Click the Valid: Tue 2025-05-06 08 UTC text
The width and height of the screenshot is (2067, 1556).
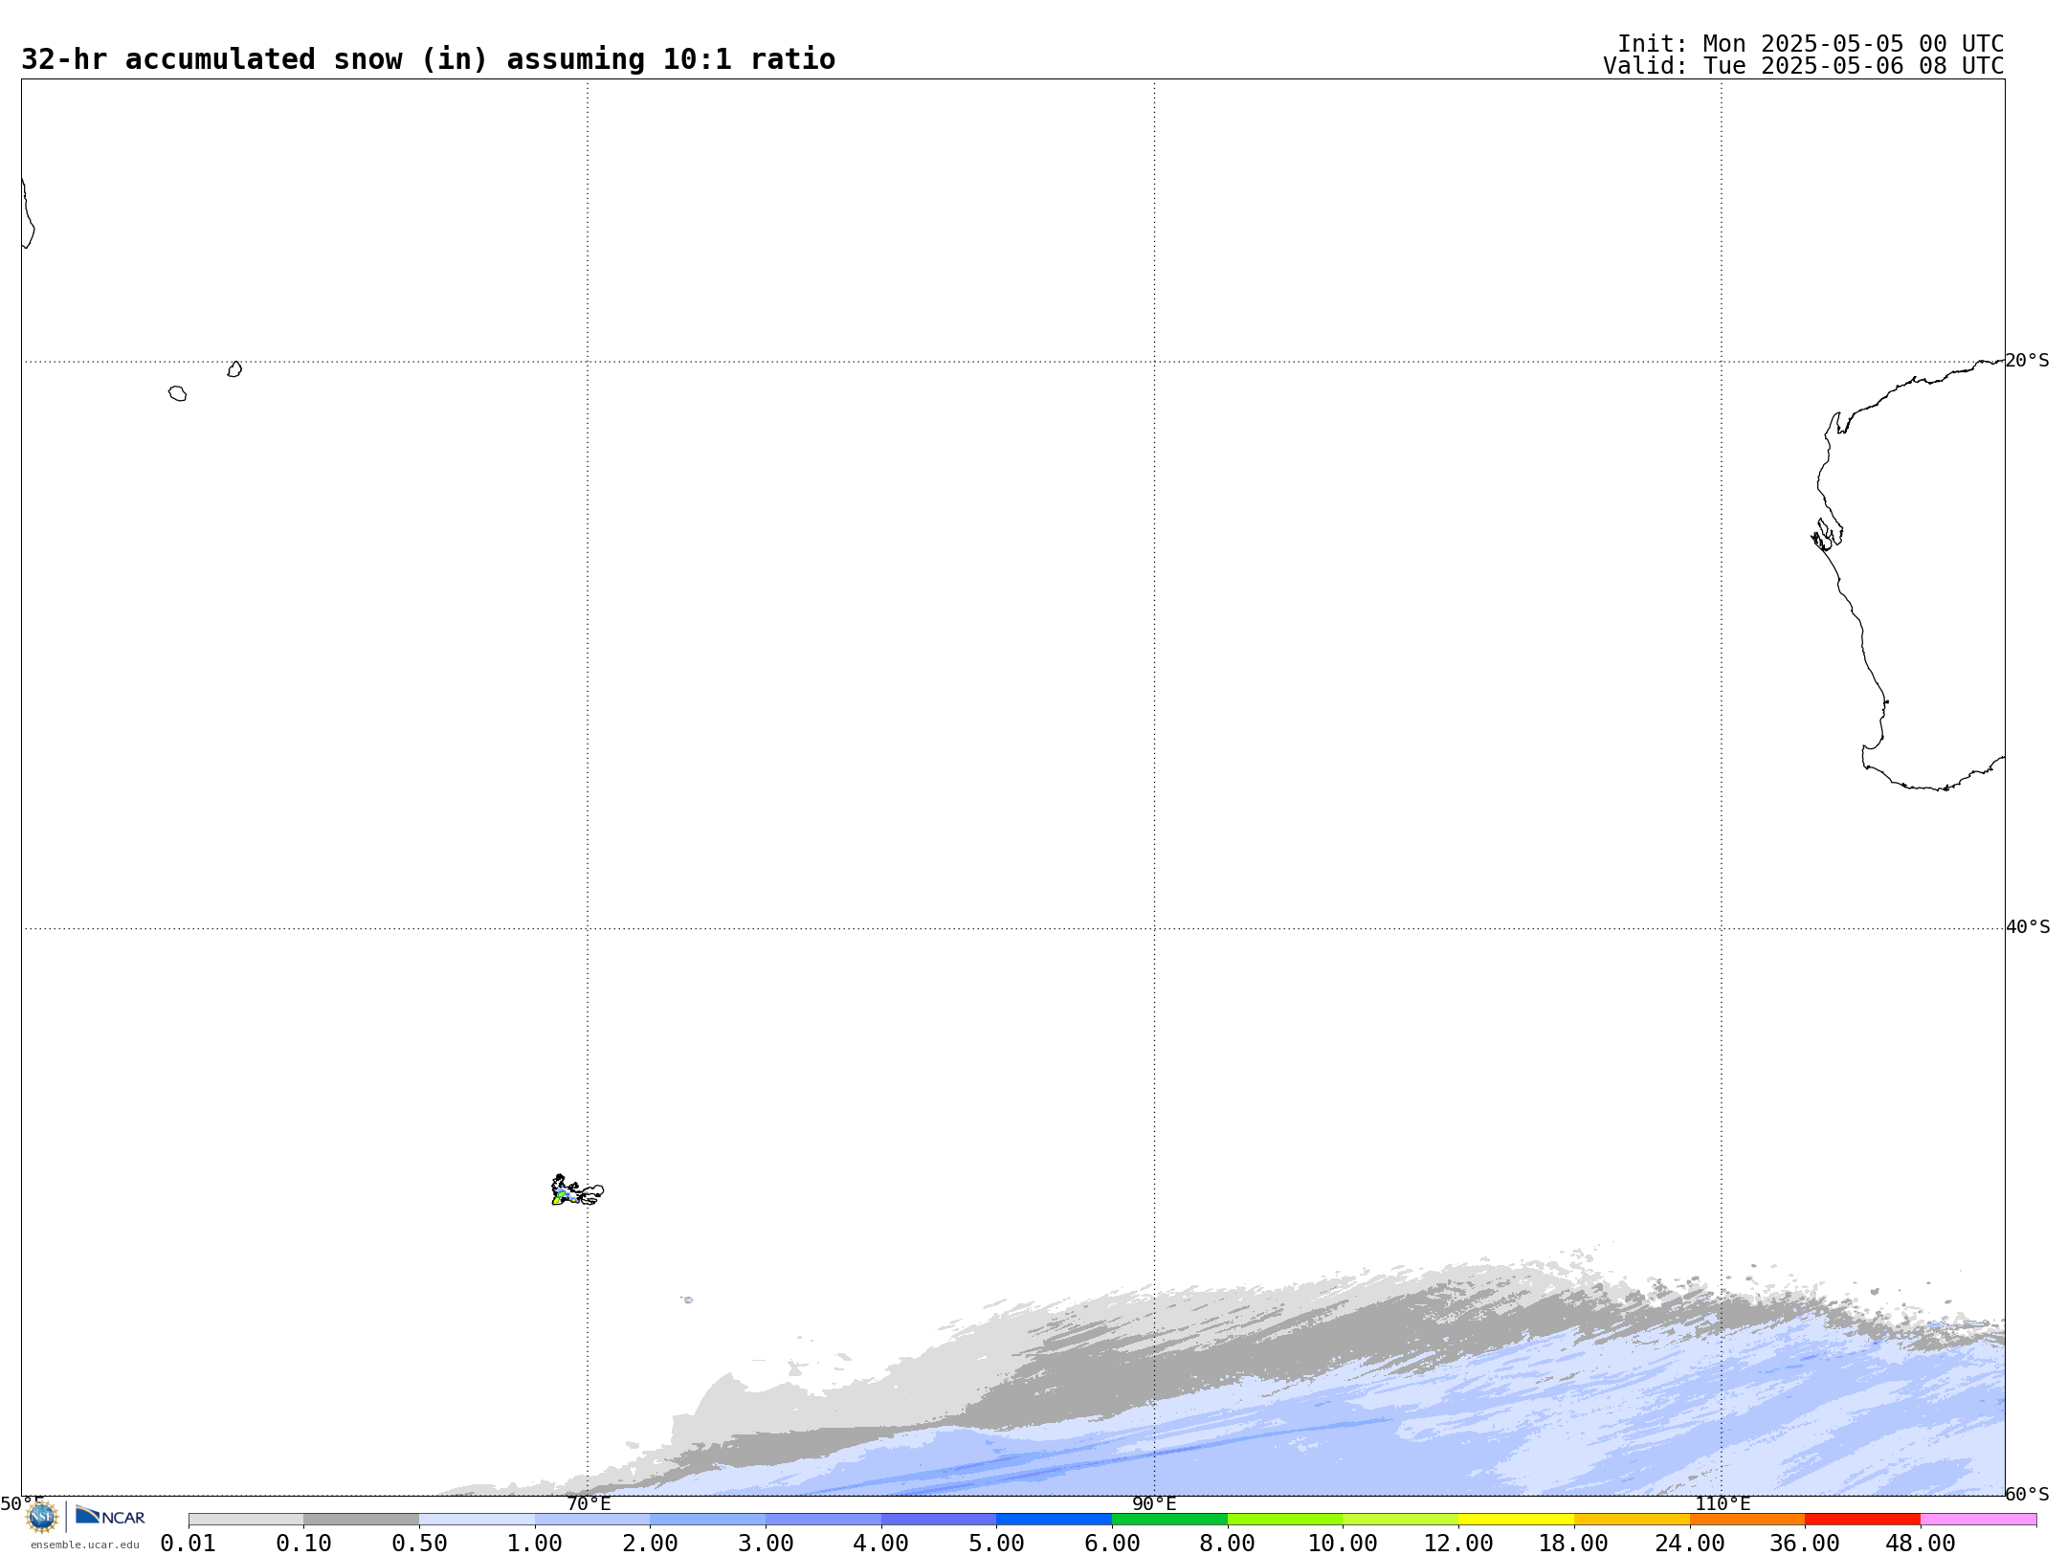point(1803,66)
